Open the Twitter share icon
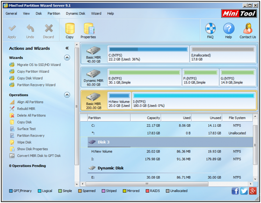This screenshot has width=261, height=203. point(244,191)
